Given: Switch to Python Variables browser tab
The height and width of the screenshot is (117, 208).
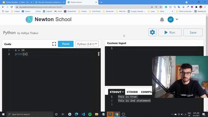Looking at the screenshot, I should [x=17, y=2].
